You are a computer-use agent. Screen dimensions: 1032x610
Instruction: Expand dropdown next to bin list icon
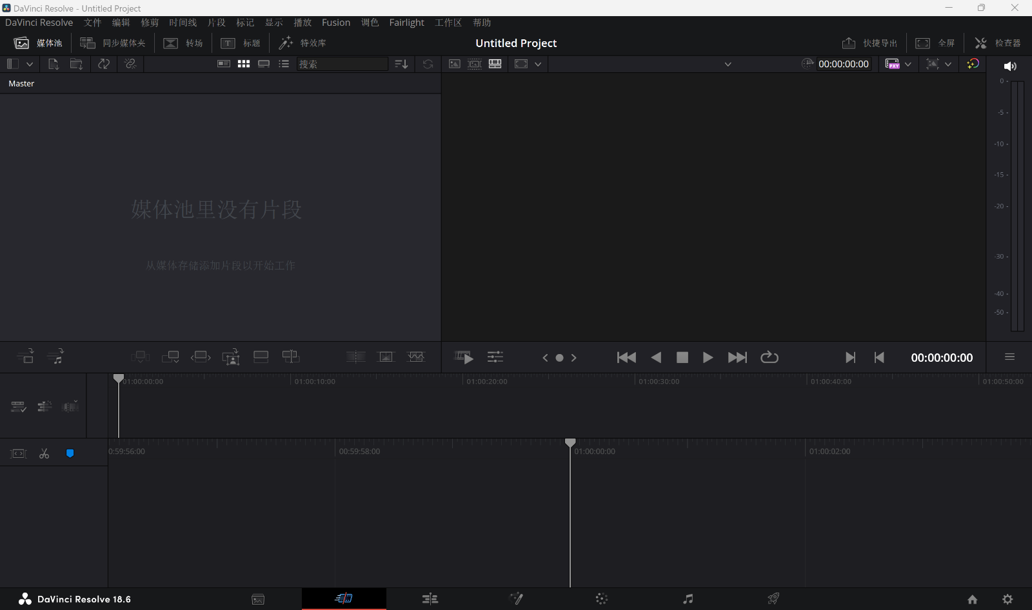point(30,64)
